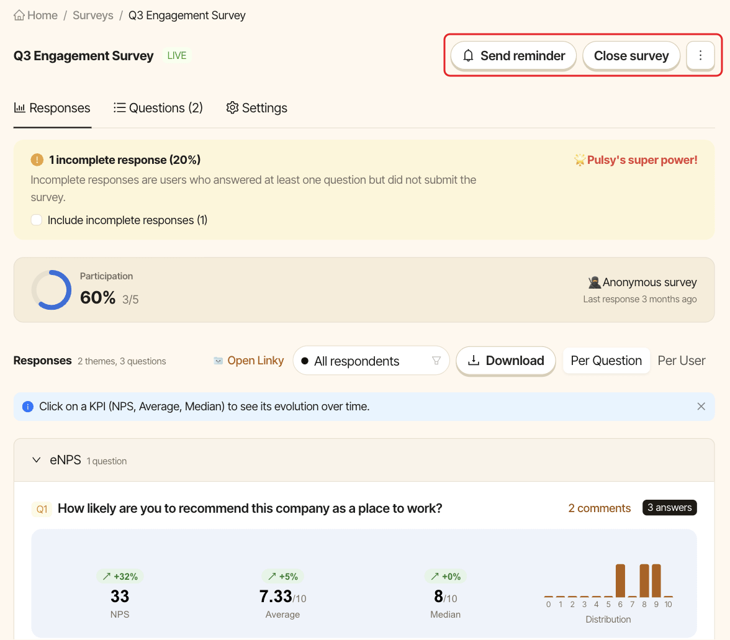The height and width of the screenshot is (640, 730).
Task: Click the Download button
Action: point(506,361)
